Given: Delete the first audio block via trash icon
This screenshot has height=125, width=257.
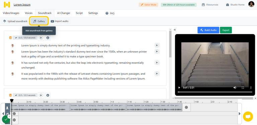Looking at the screenshot, I should [x=10, y=38].
